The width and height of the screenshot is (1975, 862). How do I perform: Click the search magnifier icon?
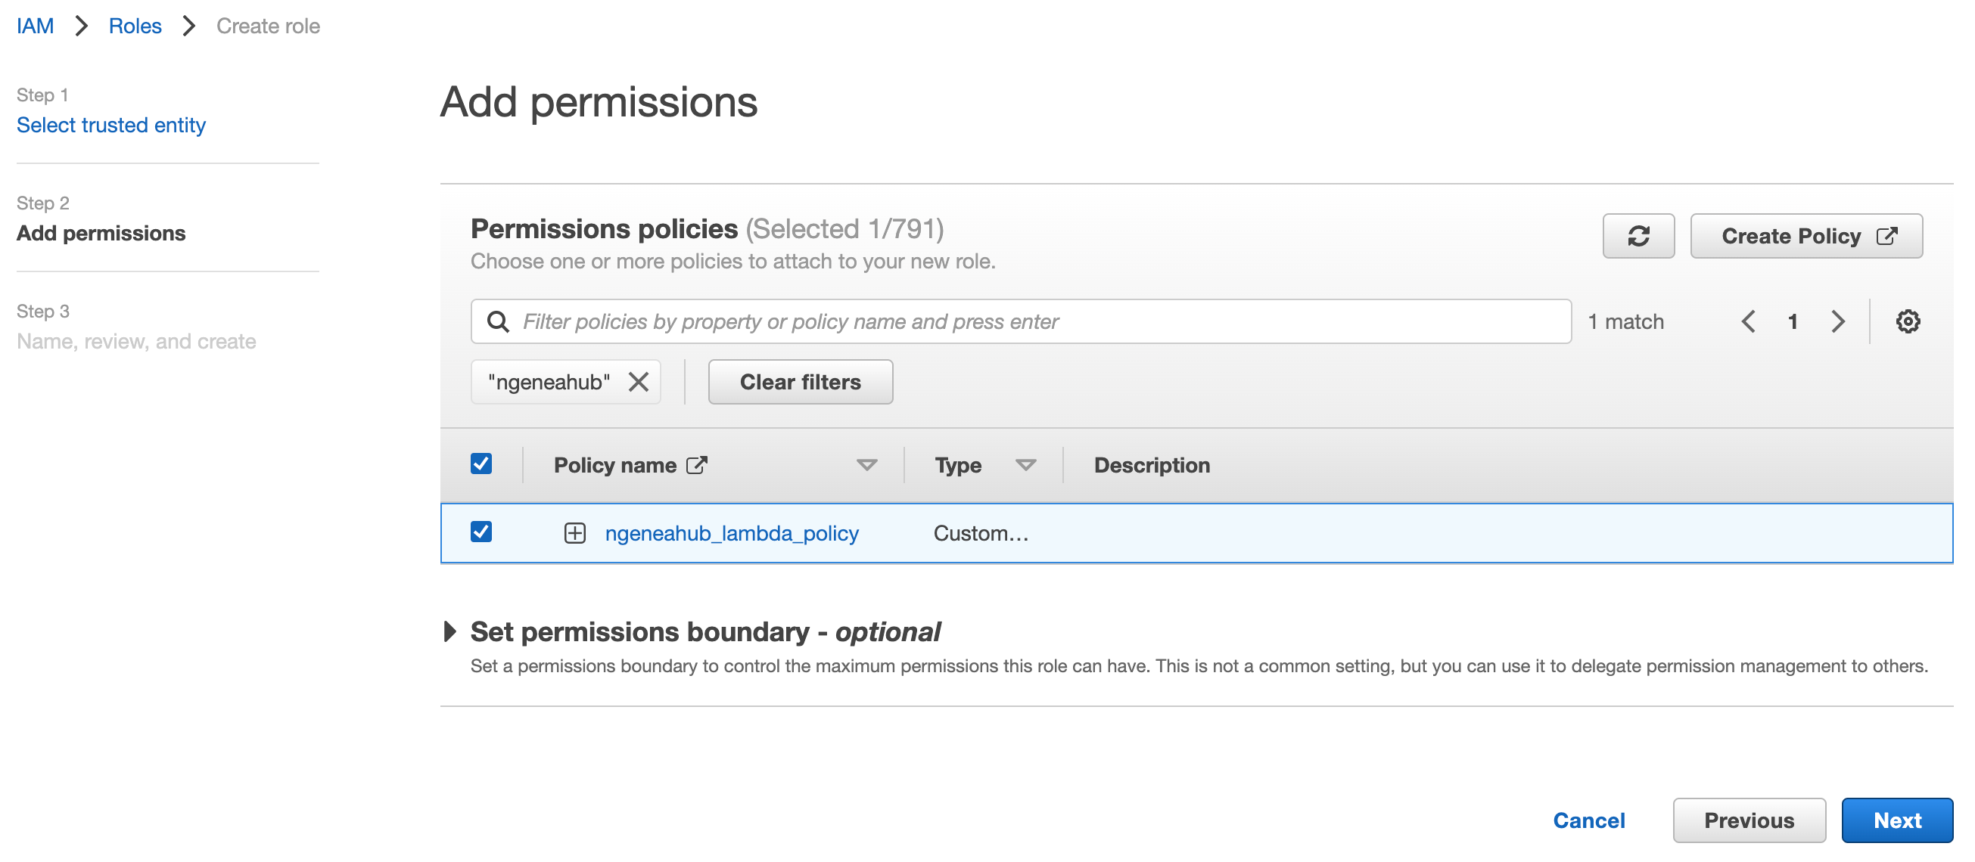[499, 321]
